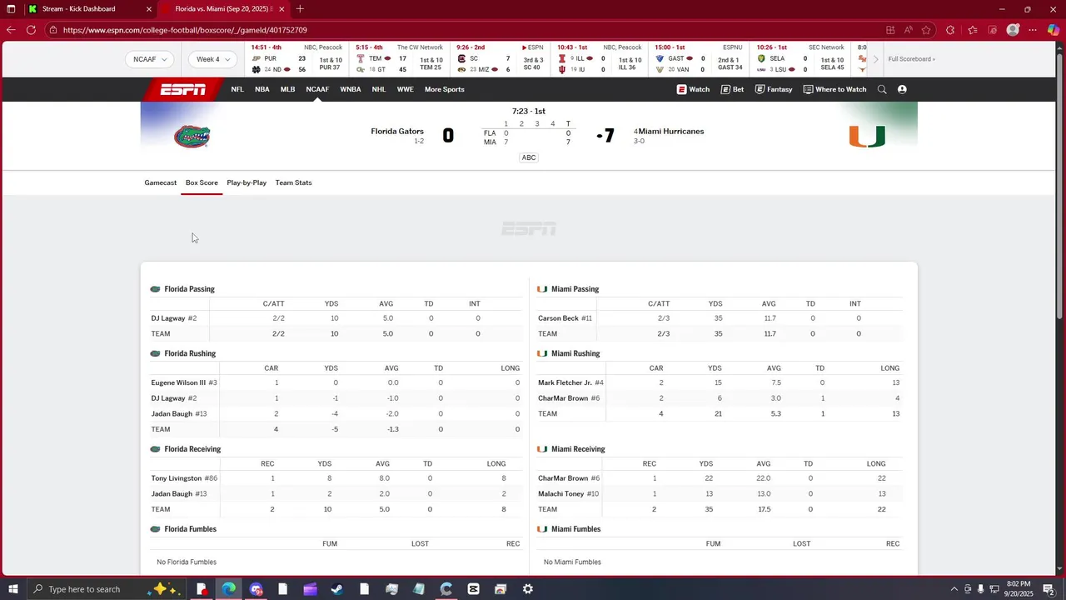Open the favorites list icon in Edge

coord(972,30)
